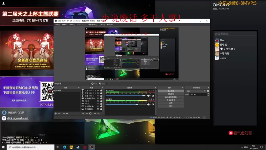This screenshot has width=266, height=150.
Task: Open transition properties gear next to 淡出
Action: (x=208, y=91)
